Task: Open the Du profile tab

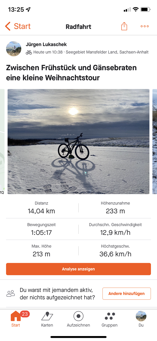Action: click(141, 319)
